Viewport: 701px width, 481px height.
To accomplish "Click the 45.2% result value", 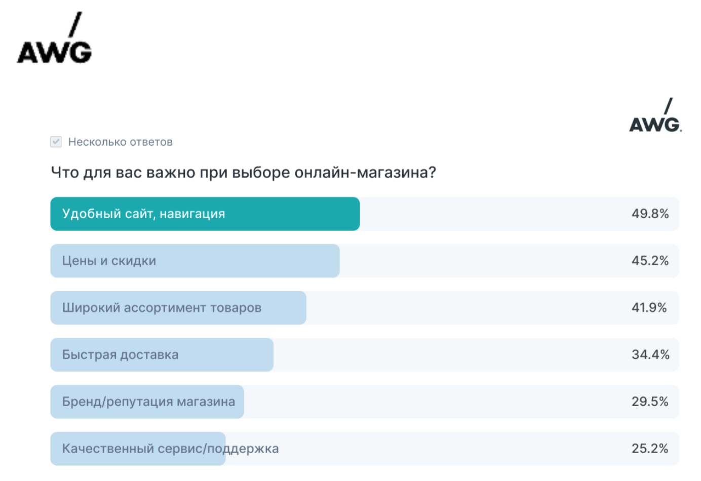I will pos(650,261).
